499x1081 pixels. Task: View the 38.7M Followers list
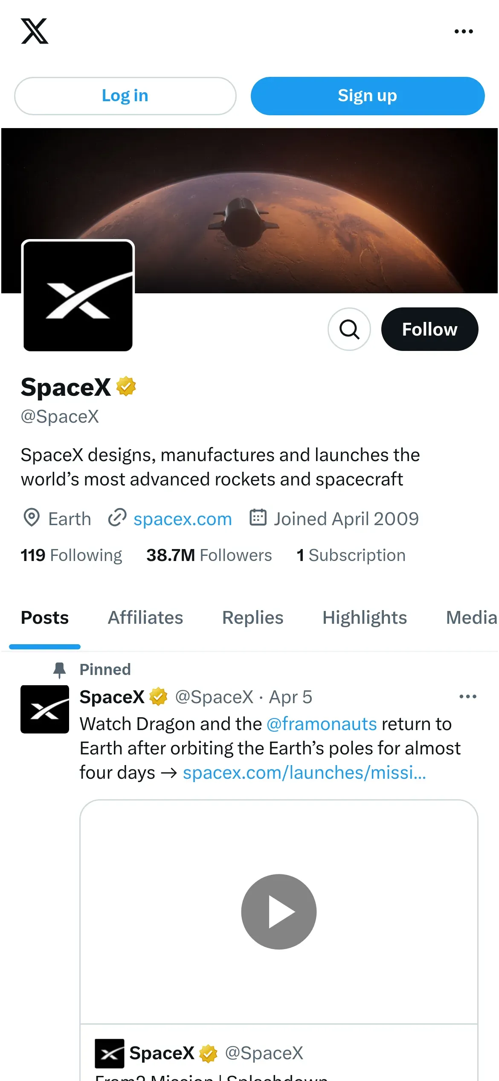[x=209, y=555]
